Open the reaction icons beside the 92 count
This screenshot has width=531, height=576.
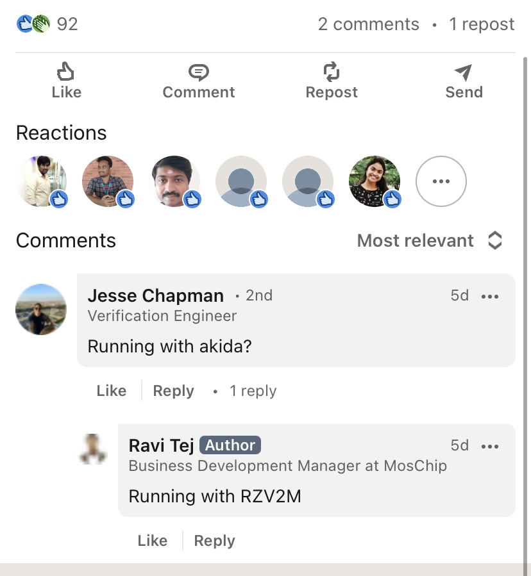tap(33, 24)
